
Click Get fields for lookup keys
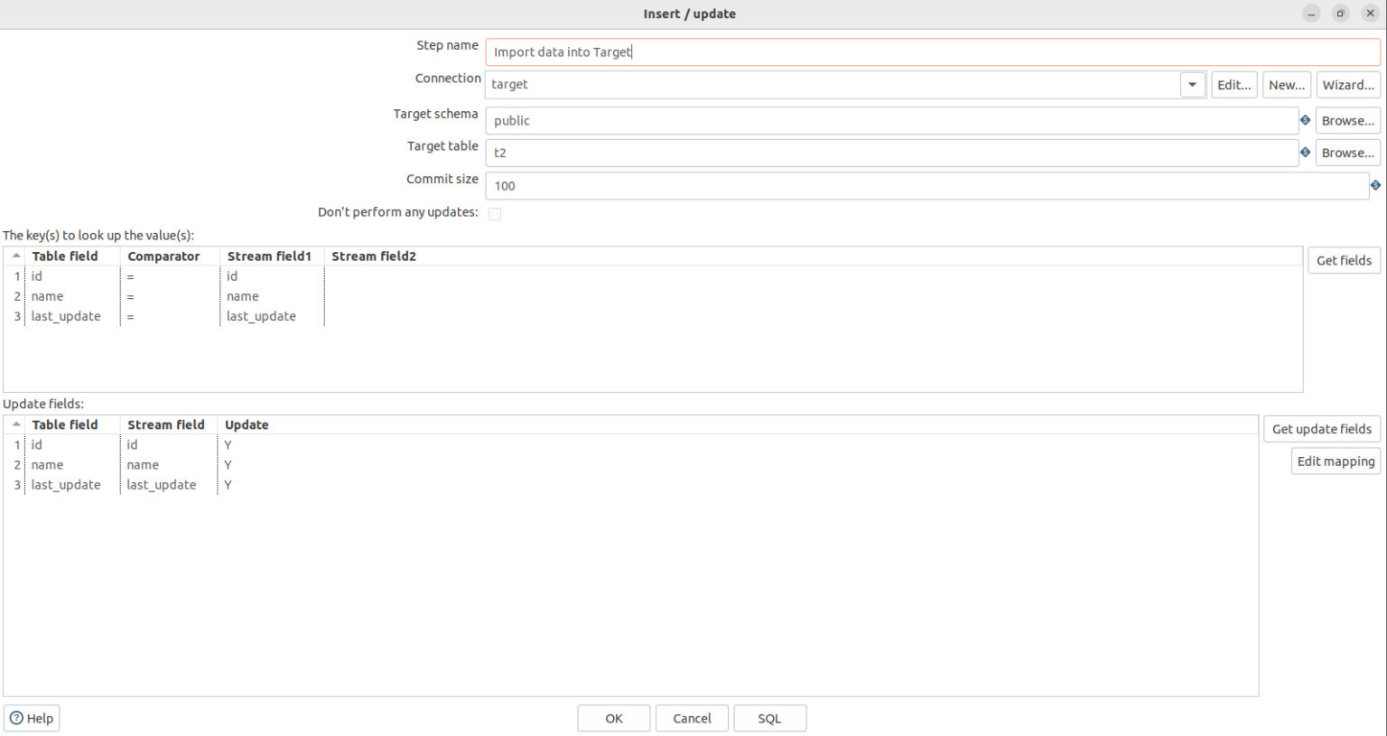1344,259
